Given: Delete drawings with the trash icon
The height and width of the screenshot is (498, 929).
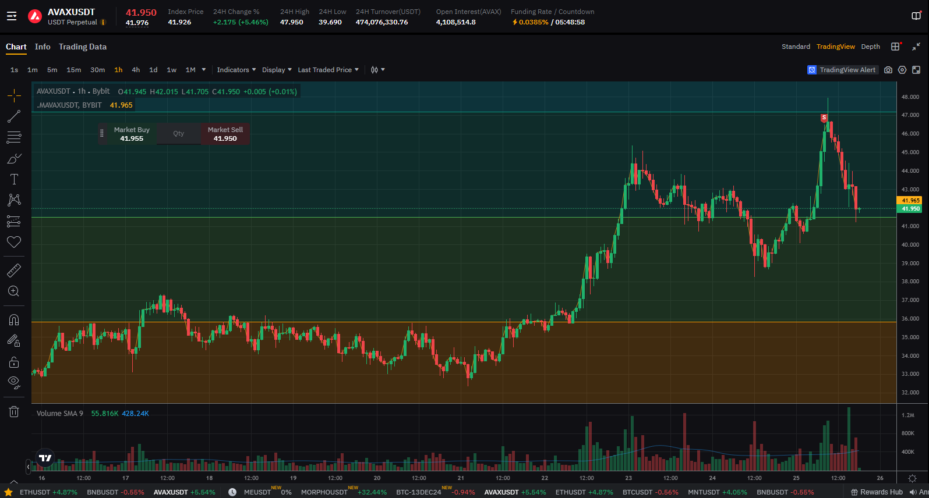Looking at the screenshot, I should click(x=14, y=412).
